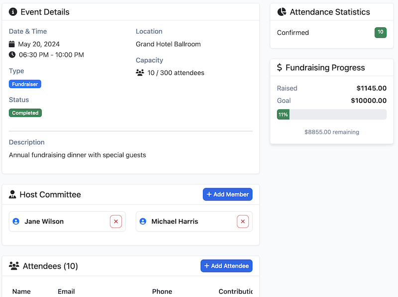Click Michael Harris's avatar icon
398x297 pixels.
[143, 222]
